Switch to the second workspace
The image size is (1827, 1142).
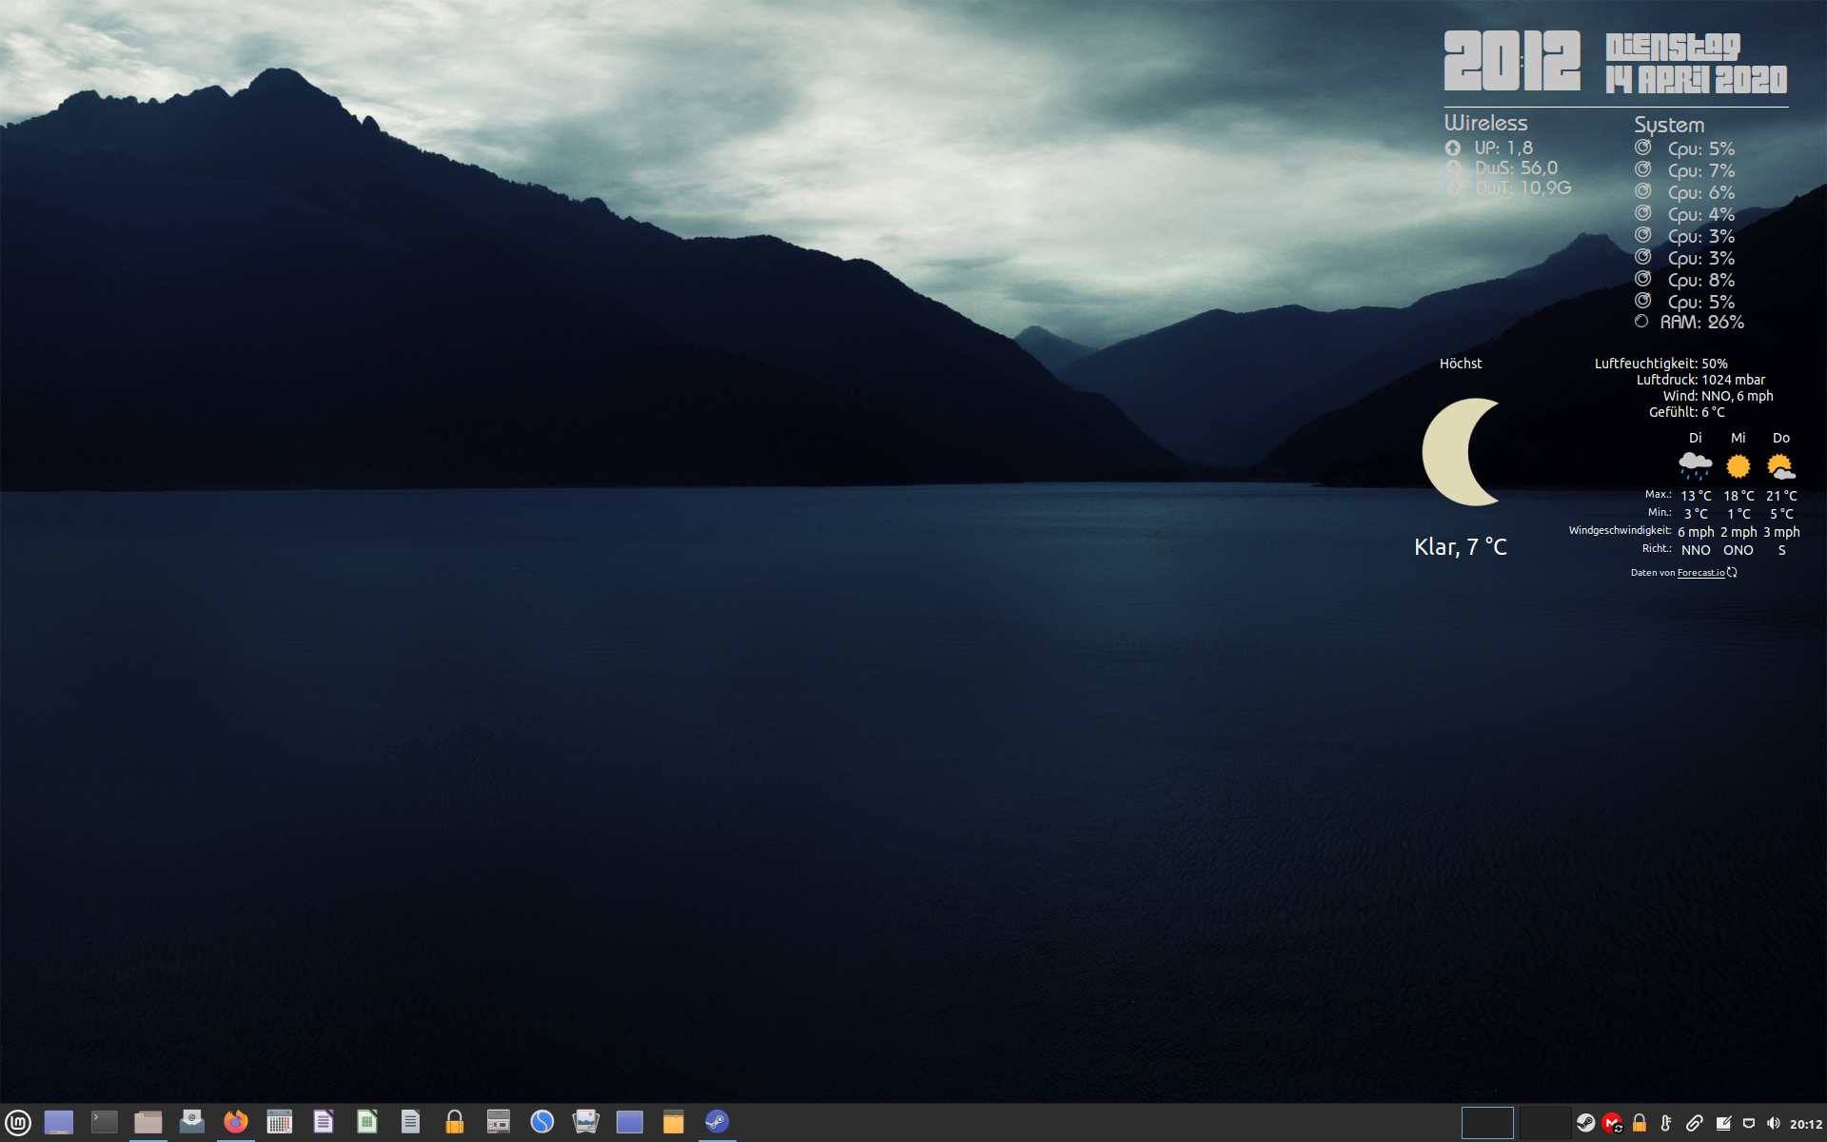point(1543,1123)
